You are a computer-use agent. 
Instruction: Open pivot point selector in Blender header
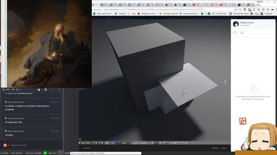[103, 143]
